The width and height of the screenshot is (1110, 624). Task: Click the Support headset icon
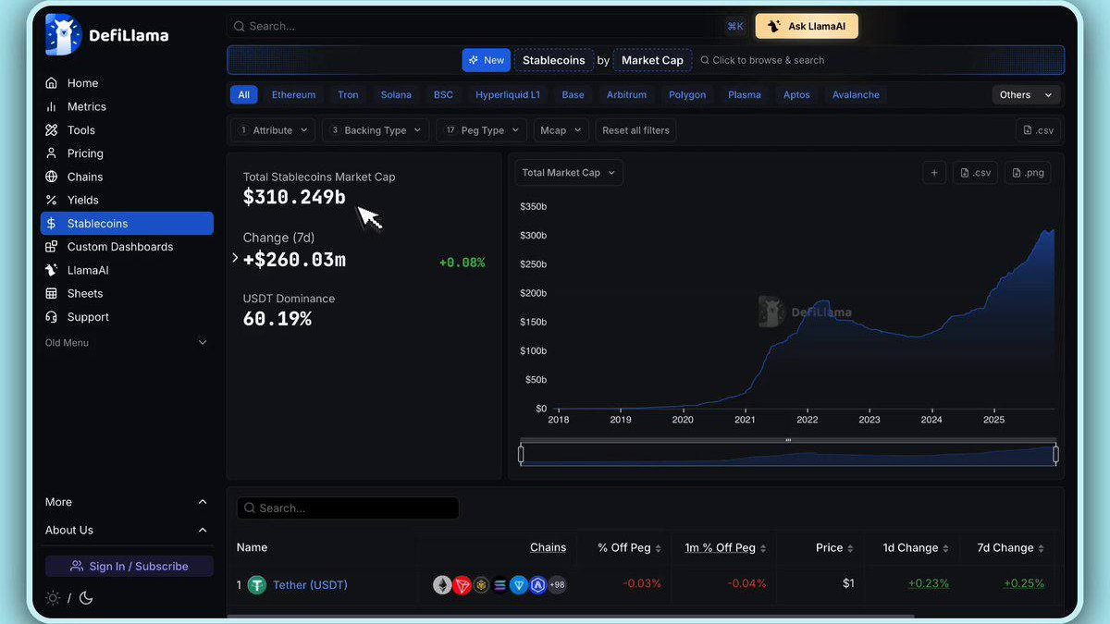53,316
